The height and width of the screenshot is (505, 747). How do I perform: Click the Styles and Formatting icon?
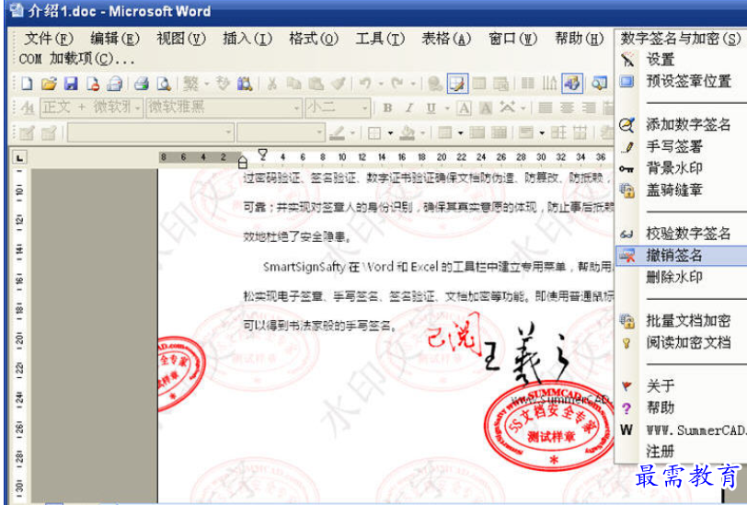click(28, 109)
